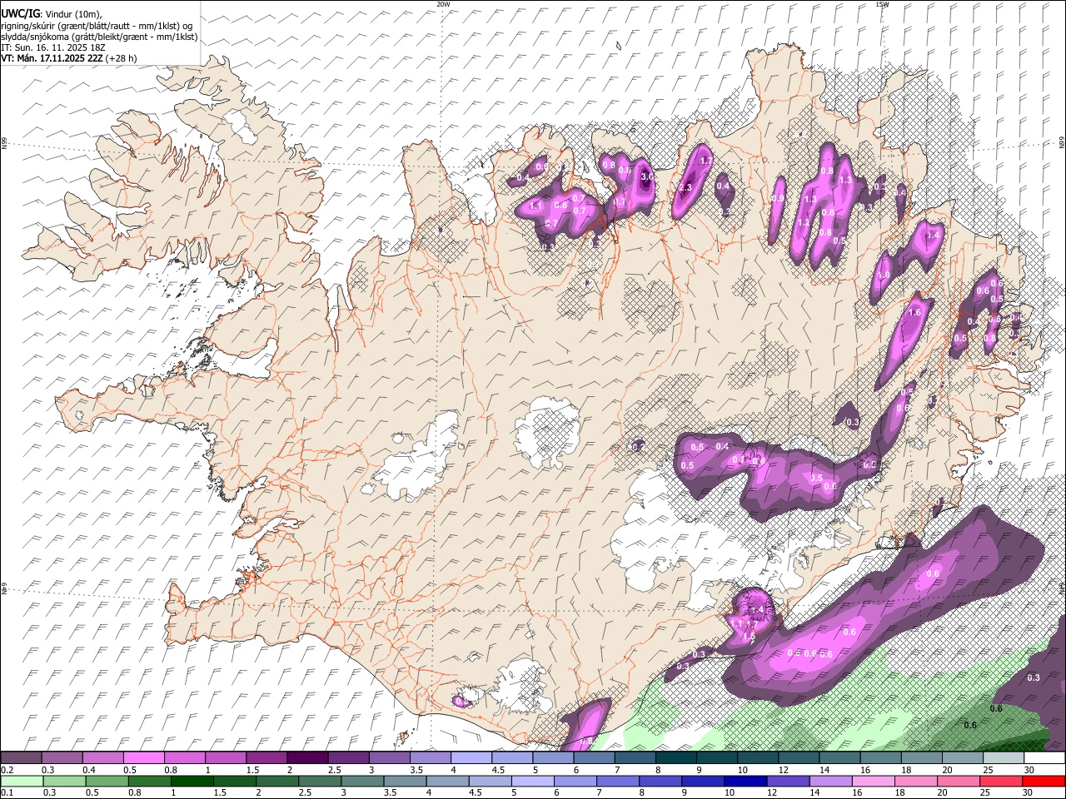Click the upper legend swatch between 0.2 and 0.3
This screenshot has height=799, width=1066.
click(21, 758)
